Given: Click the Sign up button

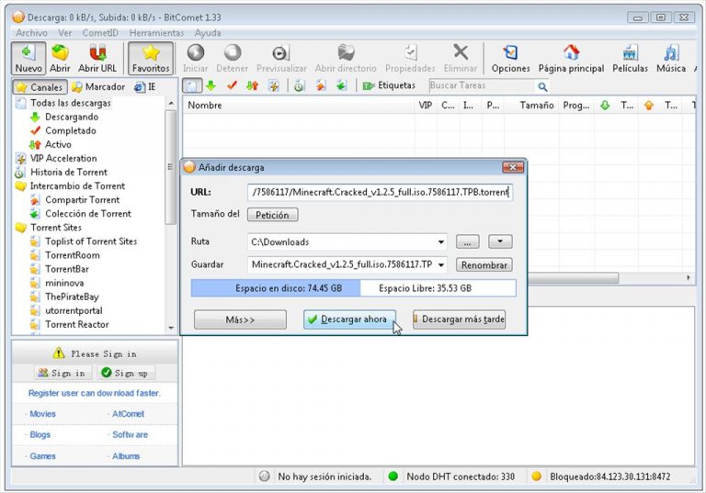Looking at the screenshot, I should coord(125,373).
